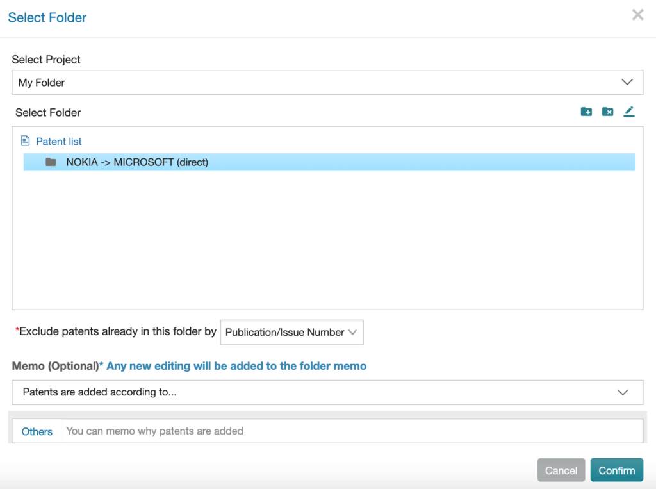The height and width of the screenshot is (489, 656).
Task: Click the Select Folder dialog title
Action: 47,17
